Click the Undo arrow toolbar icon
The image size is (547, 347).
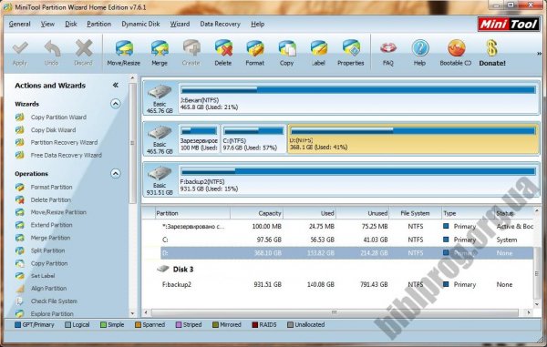[52, 48]
